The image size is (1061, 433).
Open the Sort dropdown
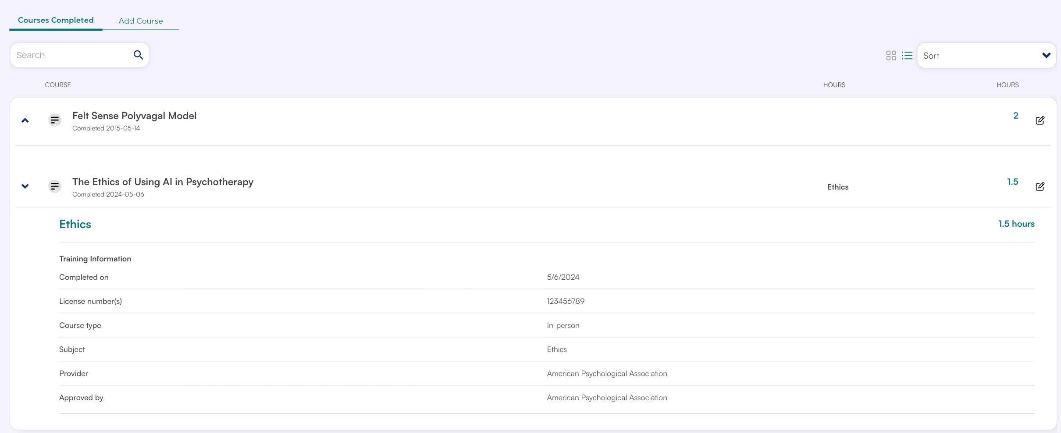[x=986, y=56]
